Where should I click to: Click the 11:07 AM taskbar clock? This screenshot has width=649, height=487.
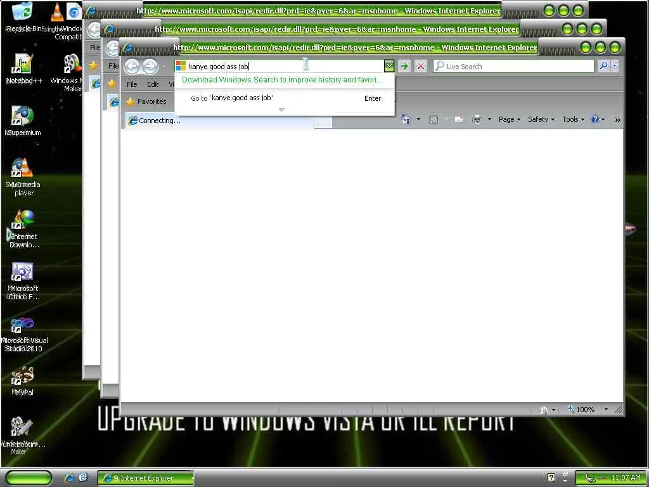click(x=626, y=477)
